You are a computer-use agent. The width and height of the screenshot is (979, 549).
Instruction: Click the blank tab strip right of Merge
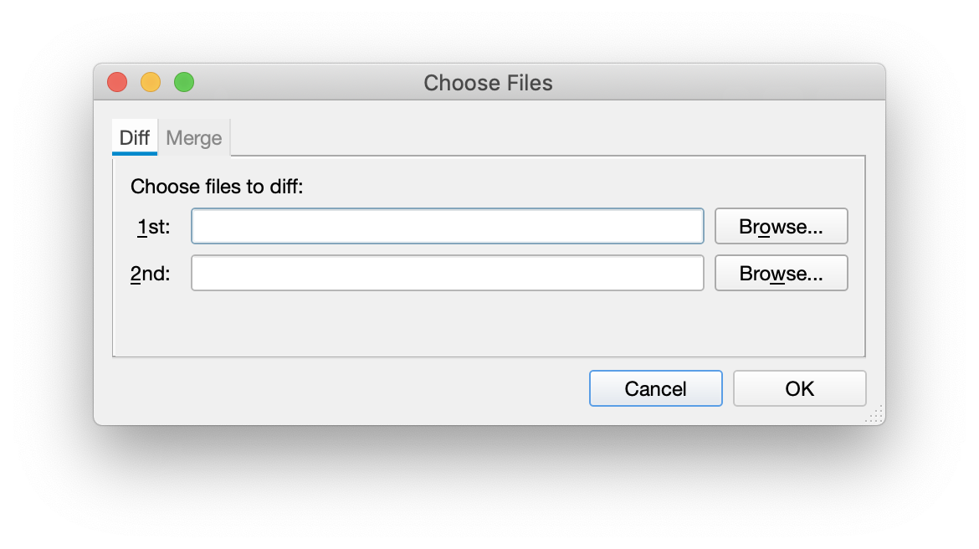pyautogui.click(x=544, y=137)
